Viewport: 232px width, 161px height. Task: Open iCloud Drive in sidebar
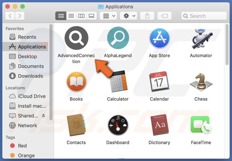coord(25,96)
